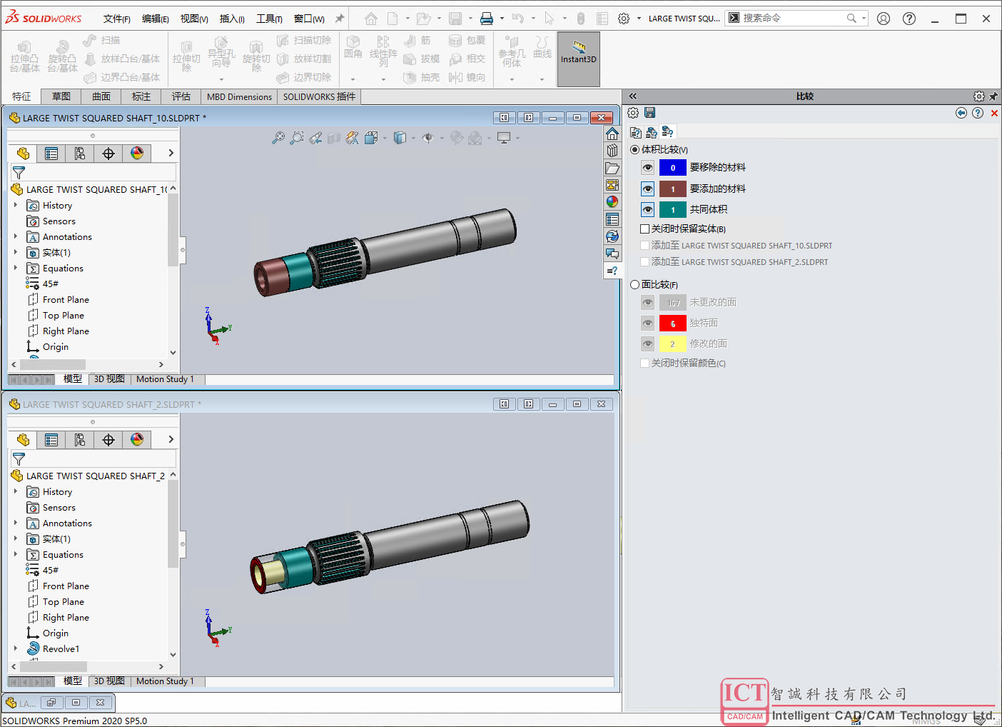
Task: Switch to the Sketch ribbon tab
Action: (x=61, y=96)
